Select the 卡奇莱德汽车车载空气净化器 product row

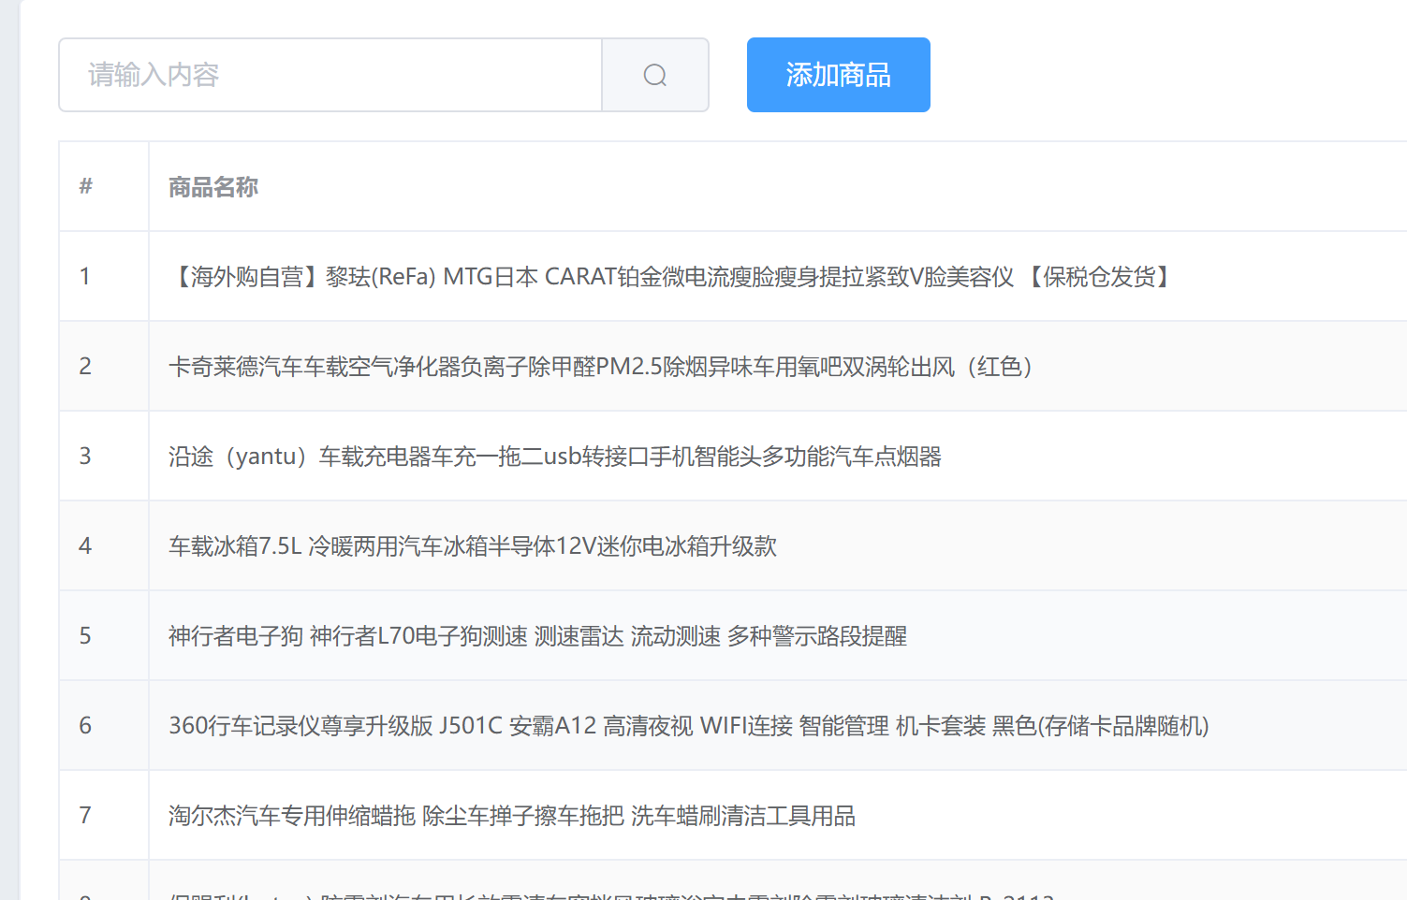coord(733,366)
